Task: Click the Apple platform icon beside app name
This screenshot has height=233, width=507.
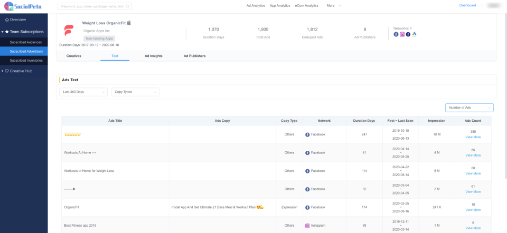Action: click(x=129, y=23)
